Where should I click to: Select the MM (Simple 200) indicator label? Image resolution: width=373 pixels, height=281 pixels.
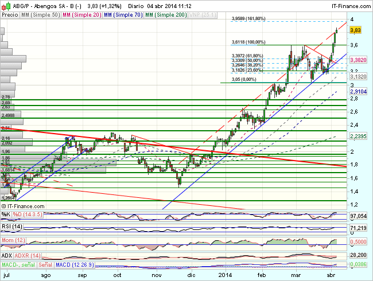point(166,15)
